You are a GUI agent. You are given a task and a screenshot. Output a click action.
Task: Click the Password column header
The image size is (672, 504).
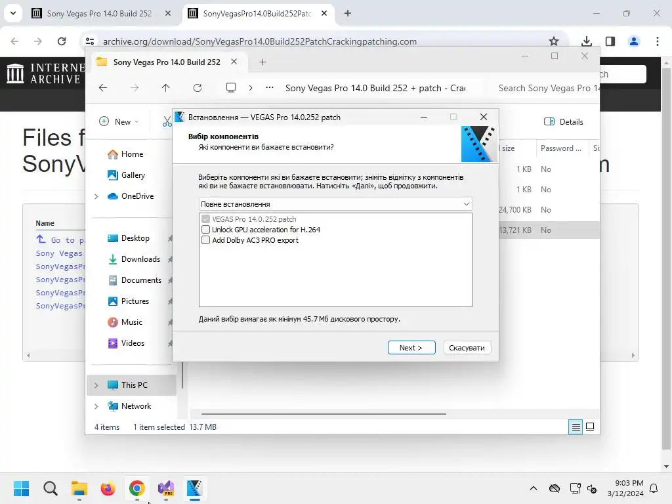(x=562, y=148)
